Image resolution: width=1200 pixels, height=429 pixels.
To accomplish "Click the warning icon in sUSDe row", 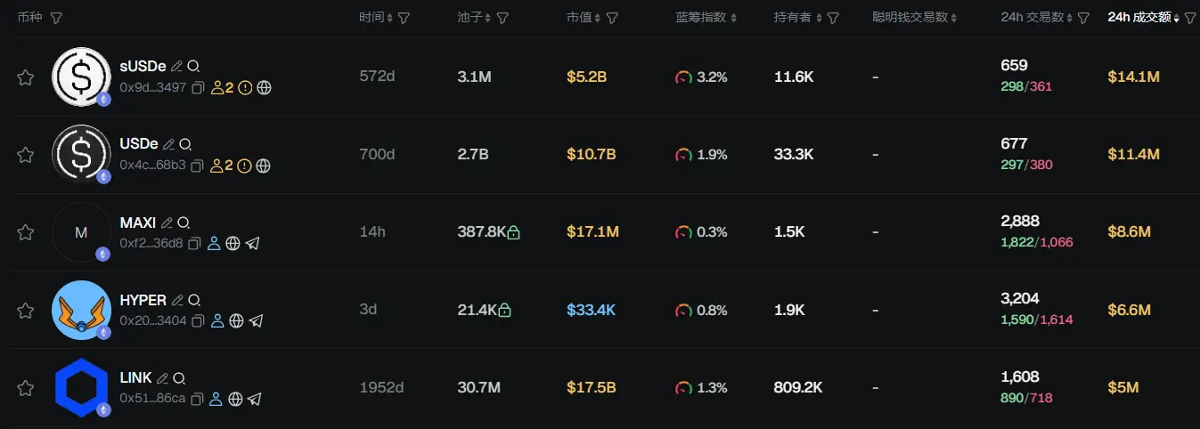I will [245, 88].
